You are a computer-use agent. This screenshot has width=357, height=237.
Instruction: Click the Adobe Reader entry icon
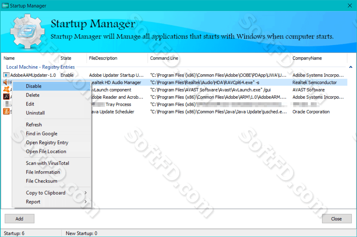pos(7,97)
